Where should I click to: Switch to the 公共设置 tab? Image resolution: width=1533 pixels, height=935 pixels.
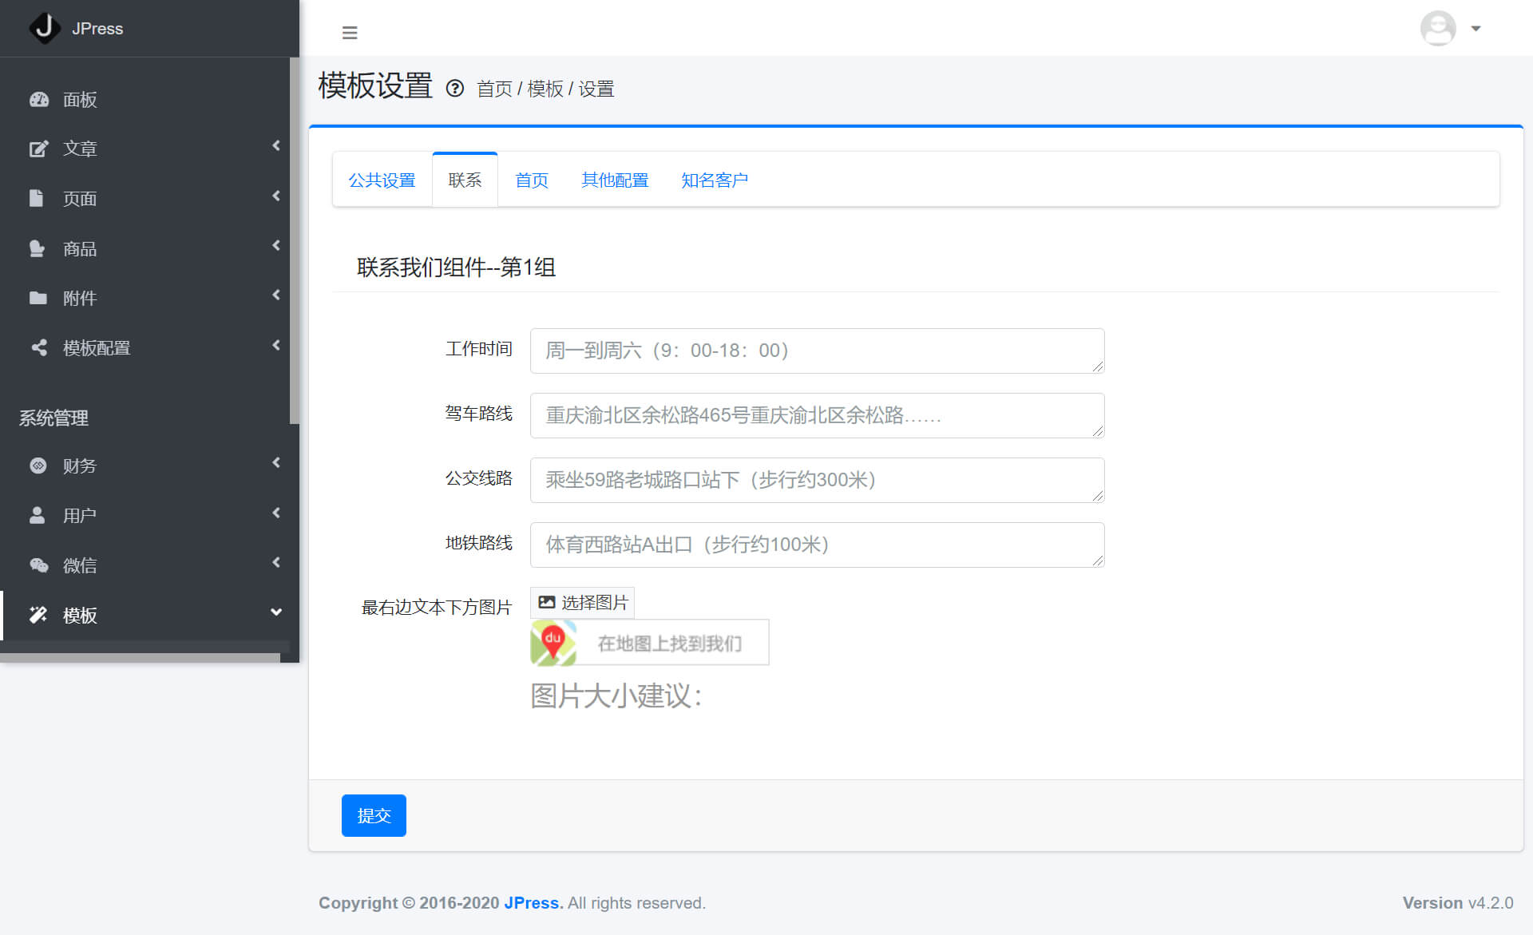click(382, 180)
